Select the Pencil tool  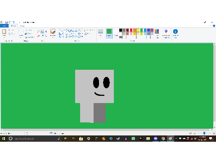(x=39, y=31)
